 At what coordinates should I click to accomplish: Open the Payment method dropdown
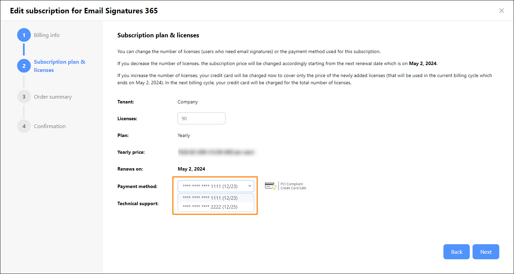(x=216, y=186)
